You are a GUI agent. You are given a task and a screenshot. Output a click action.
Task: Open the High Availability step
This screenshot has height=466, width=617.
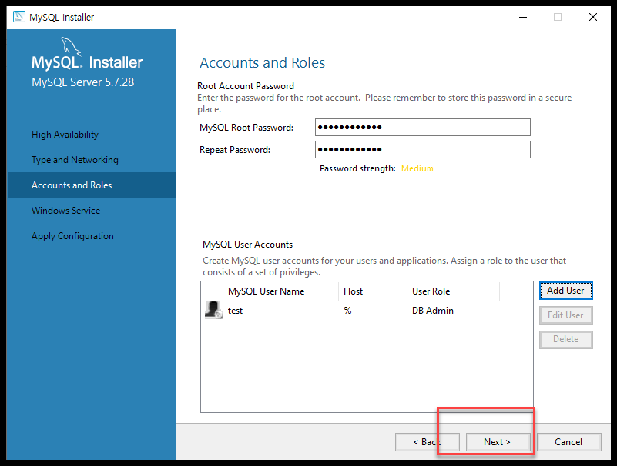click(x=65, y=135)
